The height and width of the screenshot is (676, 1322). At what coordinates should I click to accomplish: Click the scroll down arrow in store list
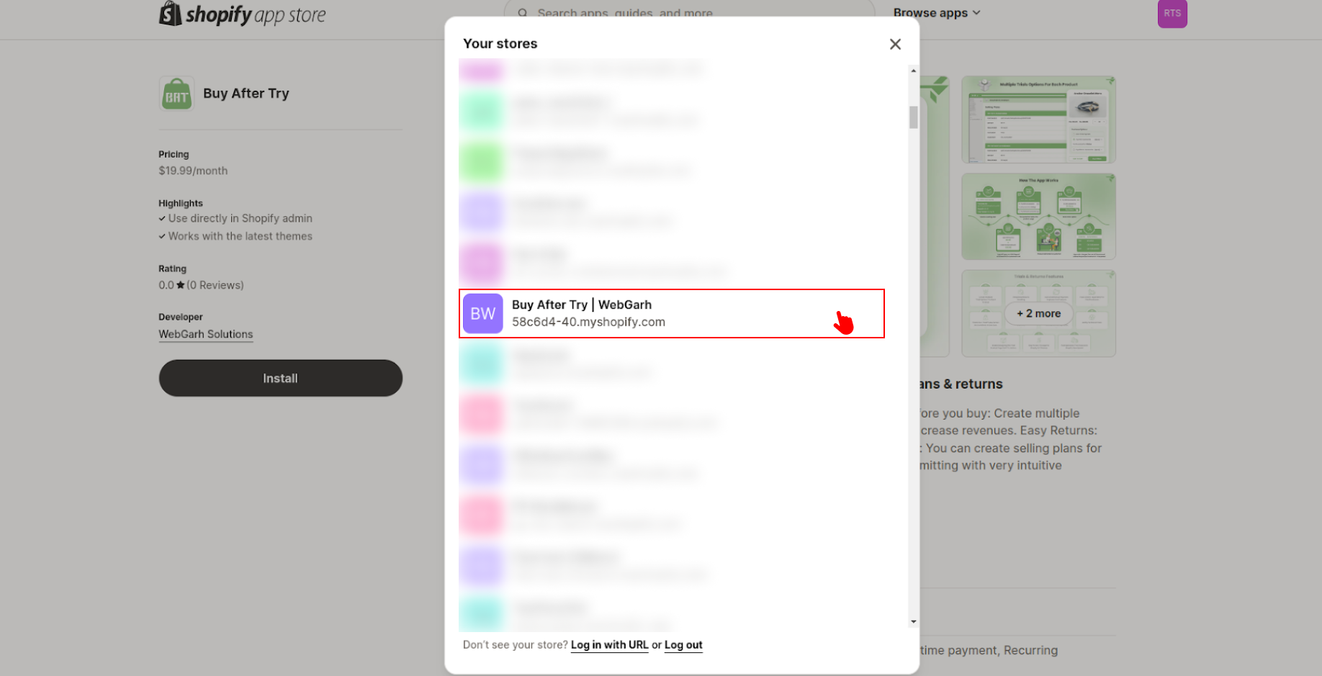pos(913,621)
